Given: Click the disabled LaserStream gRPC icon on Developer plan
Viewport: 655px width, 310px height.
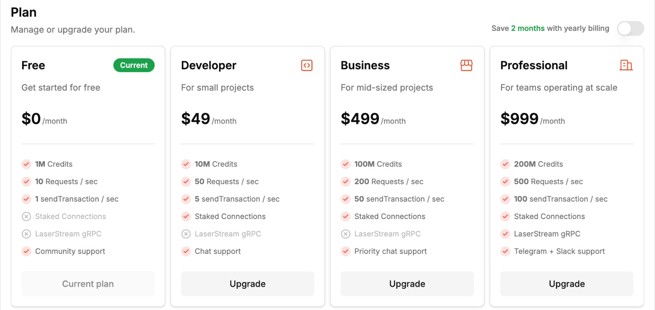Looking at the screenshot, I should point(186,234).
